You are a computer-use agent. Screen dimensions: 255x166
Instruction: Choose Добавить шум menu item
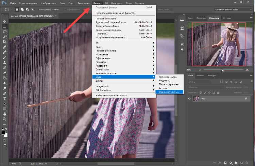click(169, 77)
